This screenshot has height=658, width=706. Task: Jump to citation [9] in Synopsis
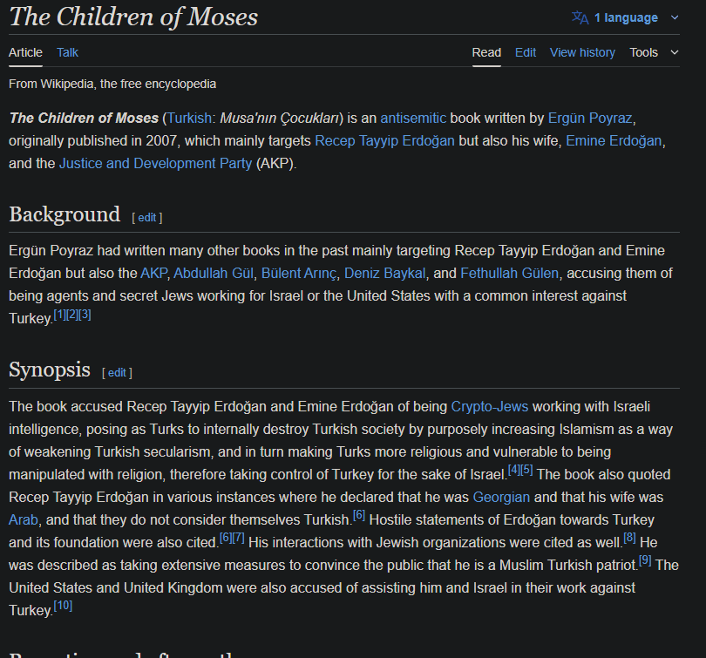pos(645,560)
